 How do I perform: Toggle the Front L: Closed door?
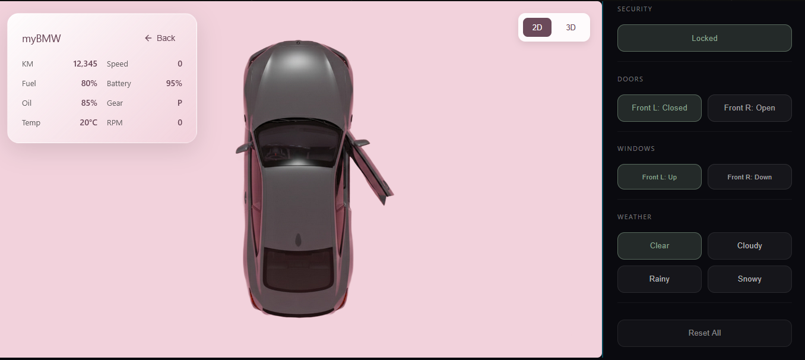[659, 108]
